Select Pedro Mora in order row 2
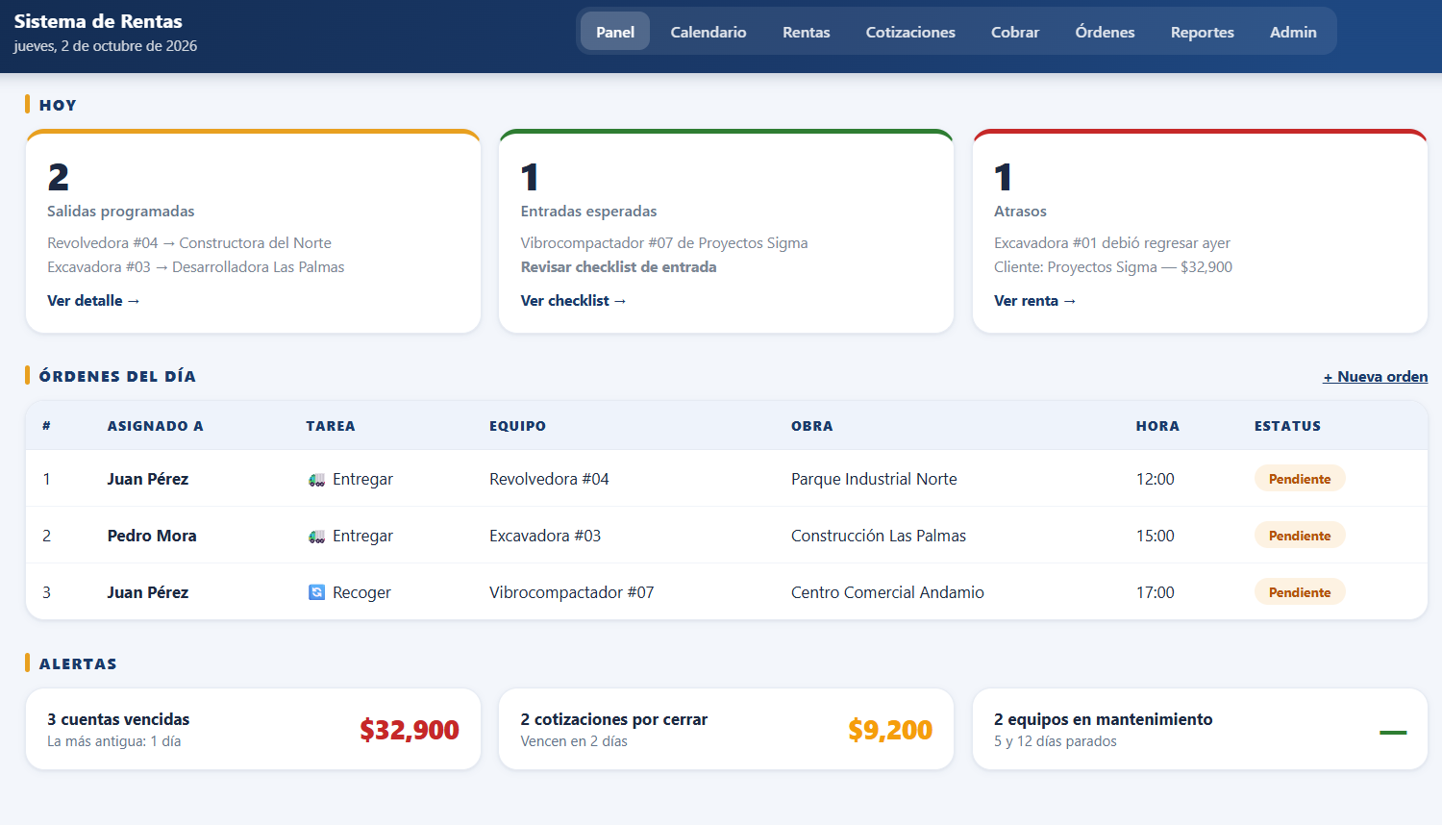The width and height of the screenshot is (1442, 825). coord(152,536)
